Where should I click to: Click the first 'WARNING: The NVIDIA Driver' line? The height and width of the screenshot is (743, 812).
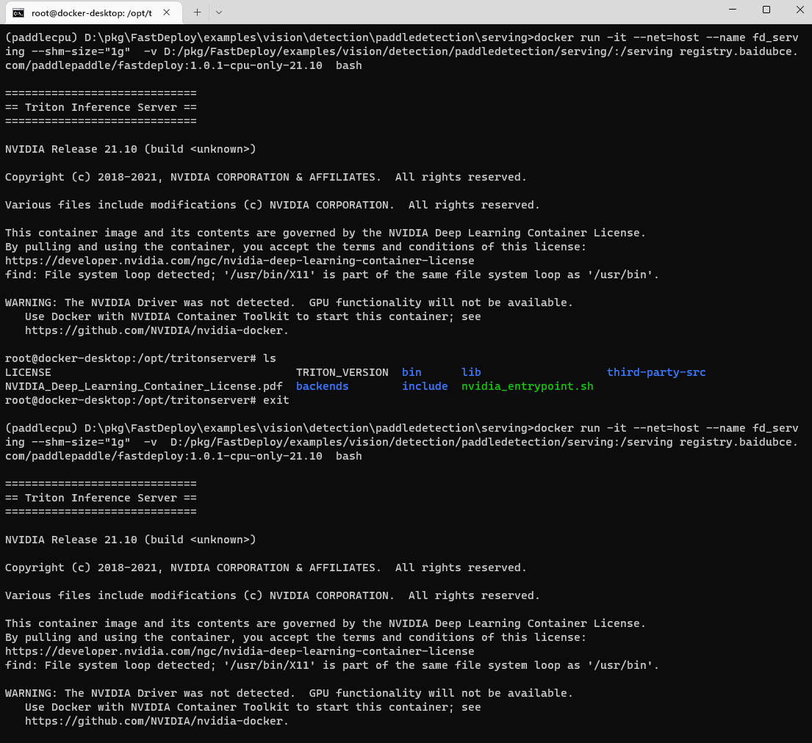[x=289, y=302]
